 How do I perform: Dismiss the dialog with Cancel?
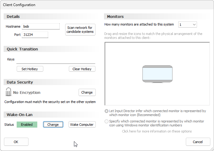point(198,142)
